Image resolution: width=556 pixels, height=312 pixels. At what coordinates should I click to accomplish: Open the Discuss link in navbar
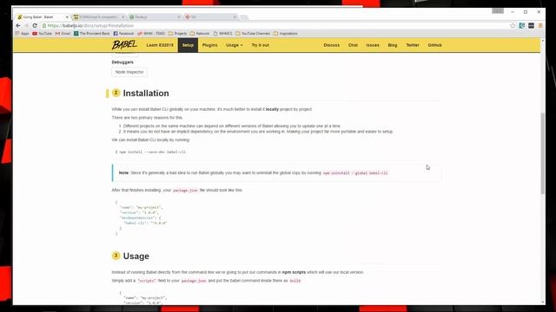coord(332,45)
